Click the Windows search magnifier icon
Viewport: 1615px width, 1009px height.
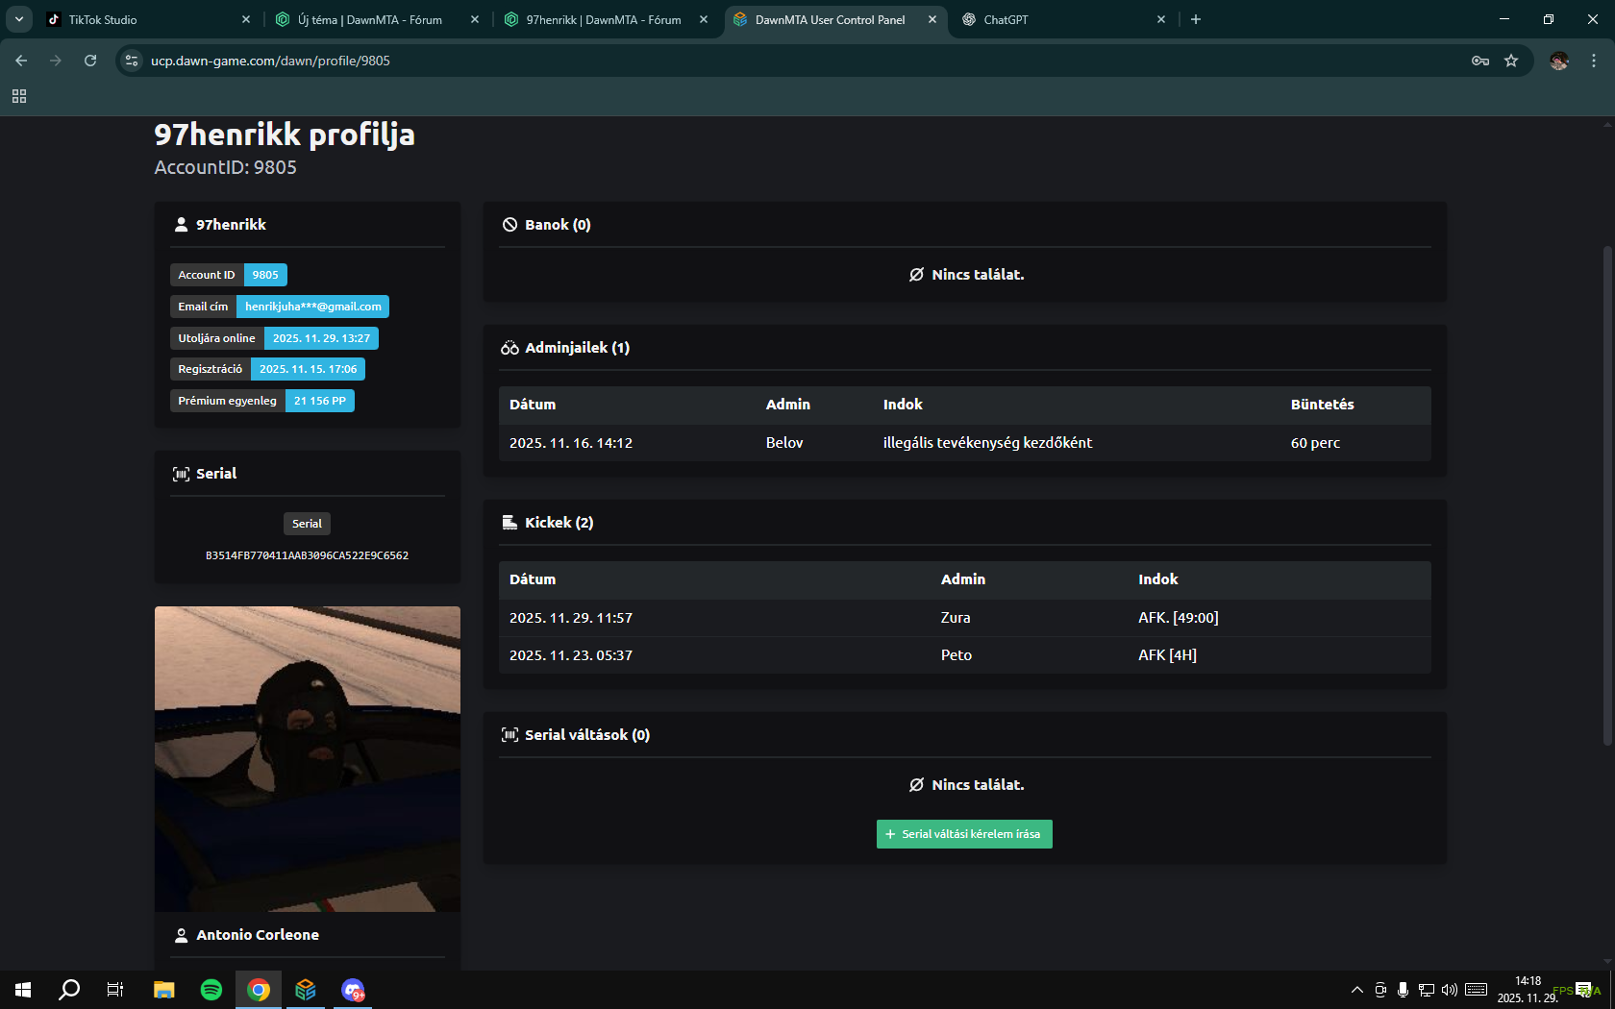[x=69, y=990]
